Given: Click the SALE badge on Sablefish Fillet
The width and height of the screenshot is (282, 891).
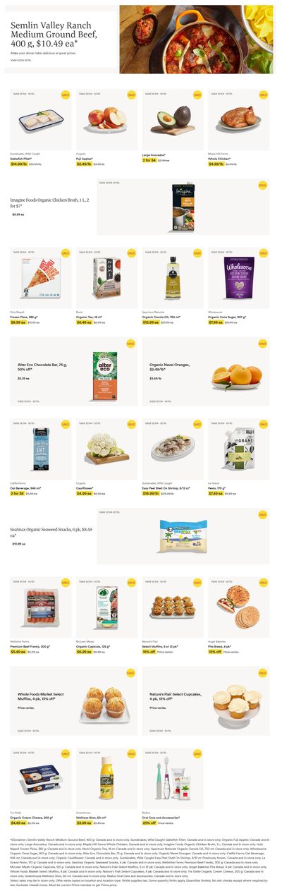Looking at the screenshot, I should tap(66, 95).
